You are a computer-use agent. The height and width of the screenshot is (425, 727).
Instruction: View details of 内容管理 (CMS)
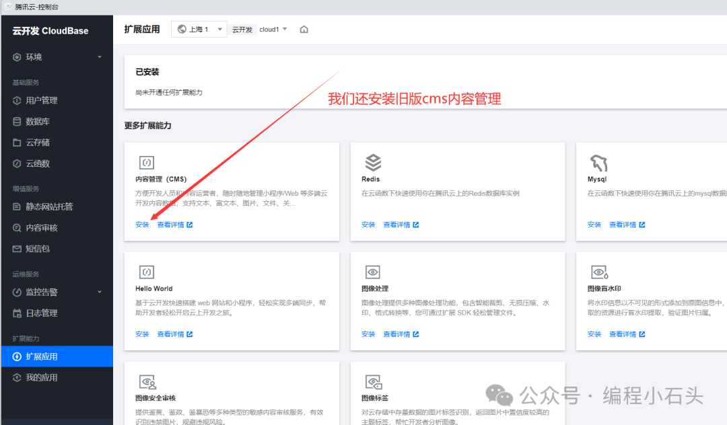(170, 225)
